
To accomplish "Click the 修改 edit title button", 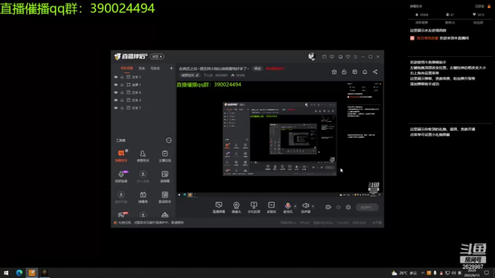I will point(257,69).
